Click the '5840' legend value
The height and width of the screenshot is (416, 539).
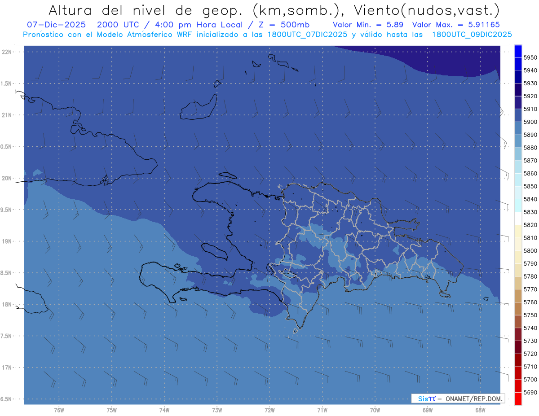[x=530, y=199]
